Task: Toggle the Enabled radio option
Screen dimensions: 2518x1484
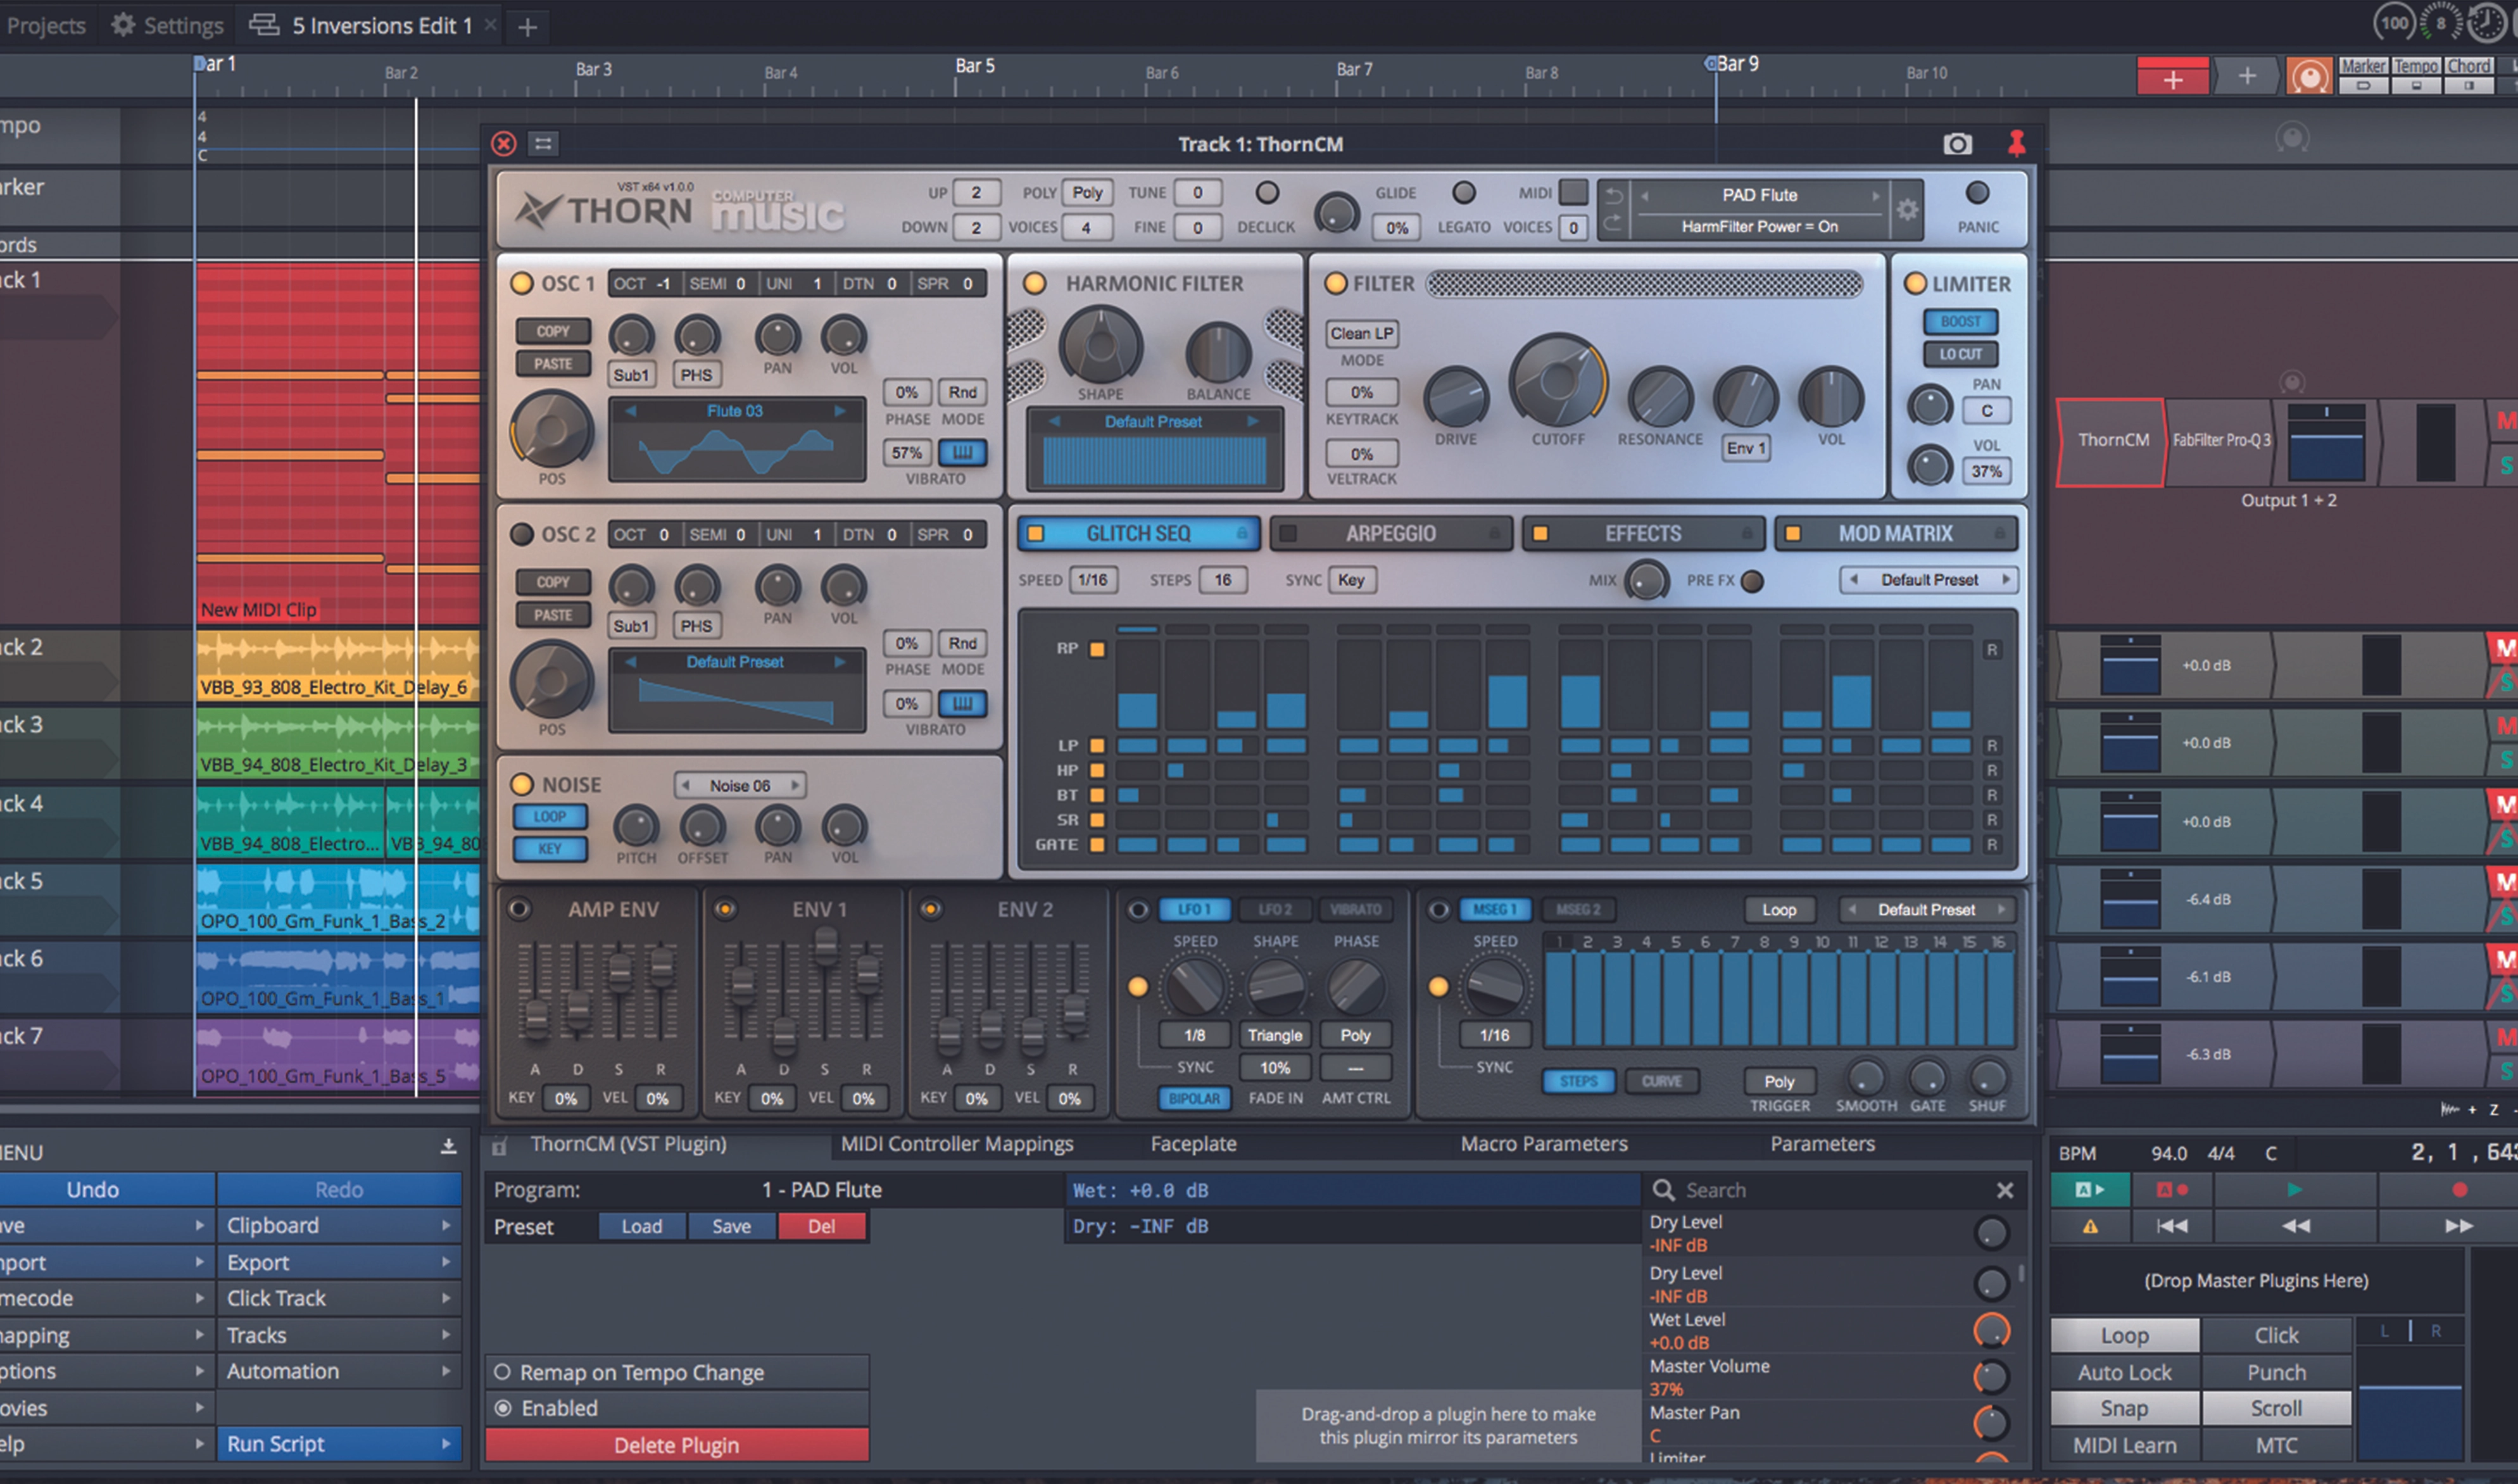Action: pyautogui.click(x=503, y=1408)
